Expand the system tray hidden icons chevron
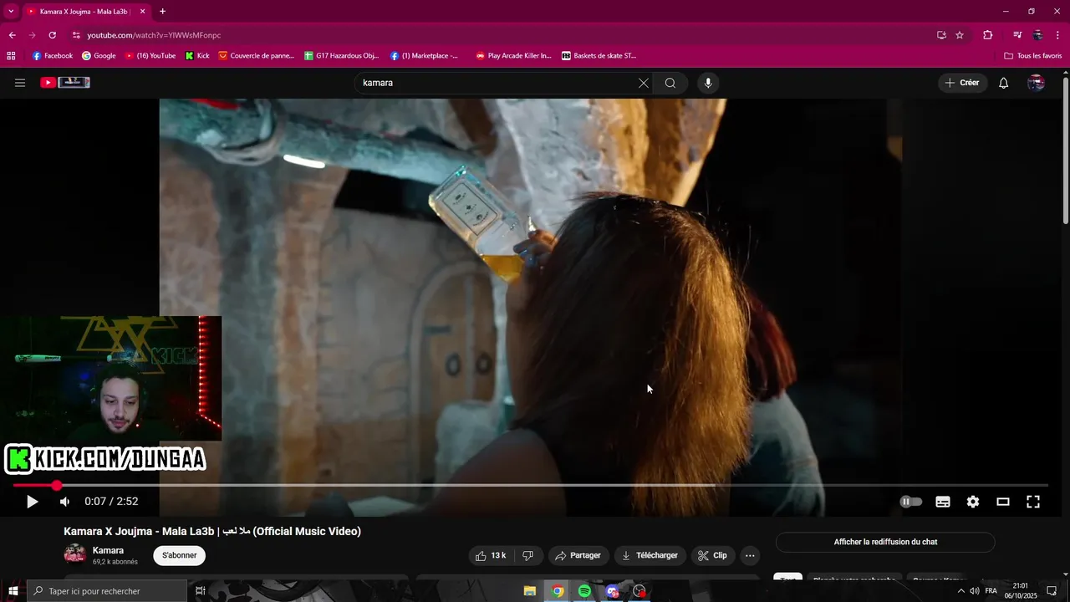 [x=960, y=591]
